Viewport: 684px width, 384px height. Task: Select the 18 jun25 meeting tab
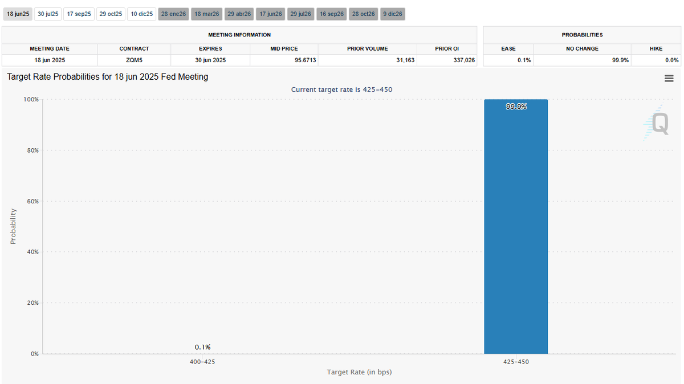18,14
